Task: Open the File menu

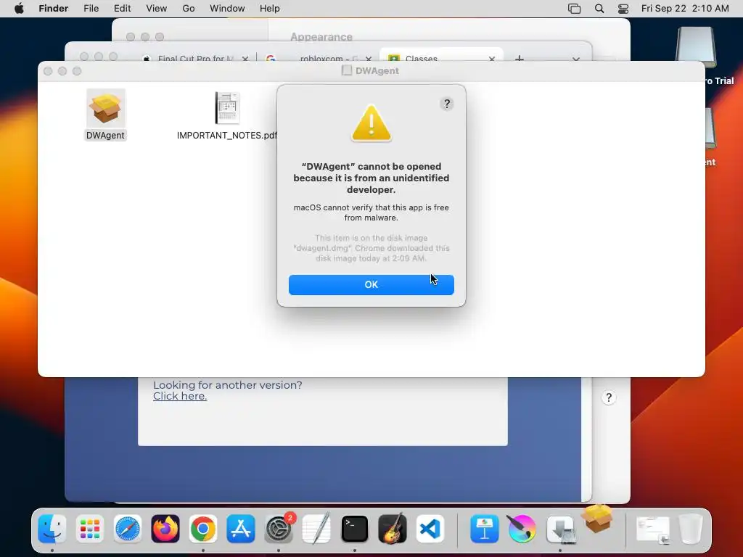Action: click(x=91, y=9)
